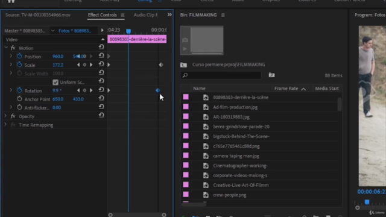This screenshot has height=217, width=386.
Task: Toggle Anti-flicker animation stopwatch
Action: (x=19, y=107)
